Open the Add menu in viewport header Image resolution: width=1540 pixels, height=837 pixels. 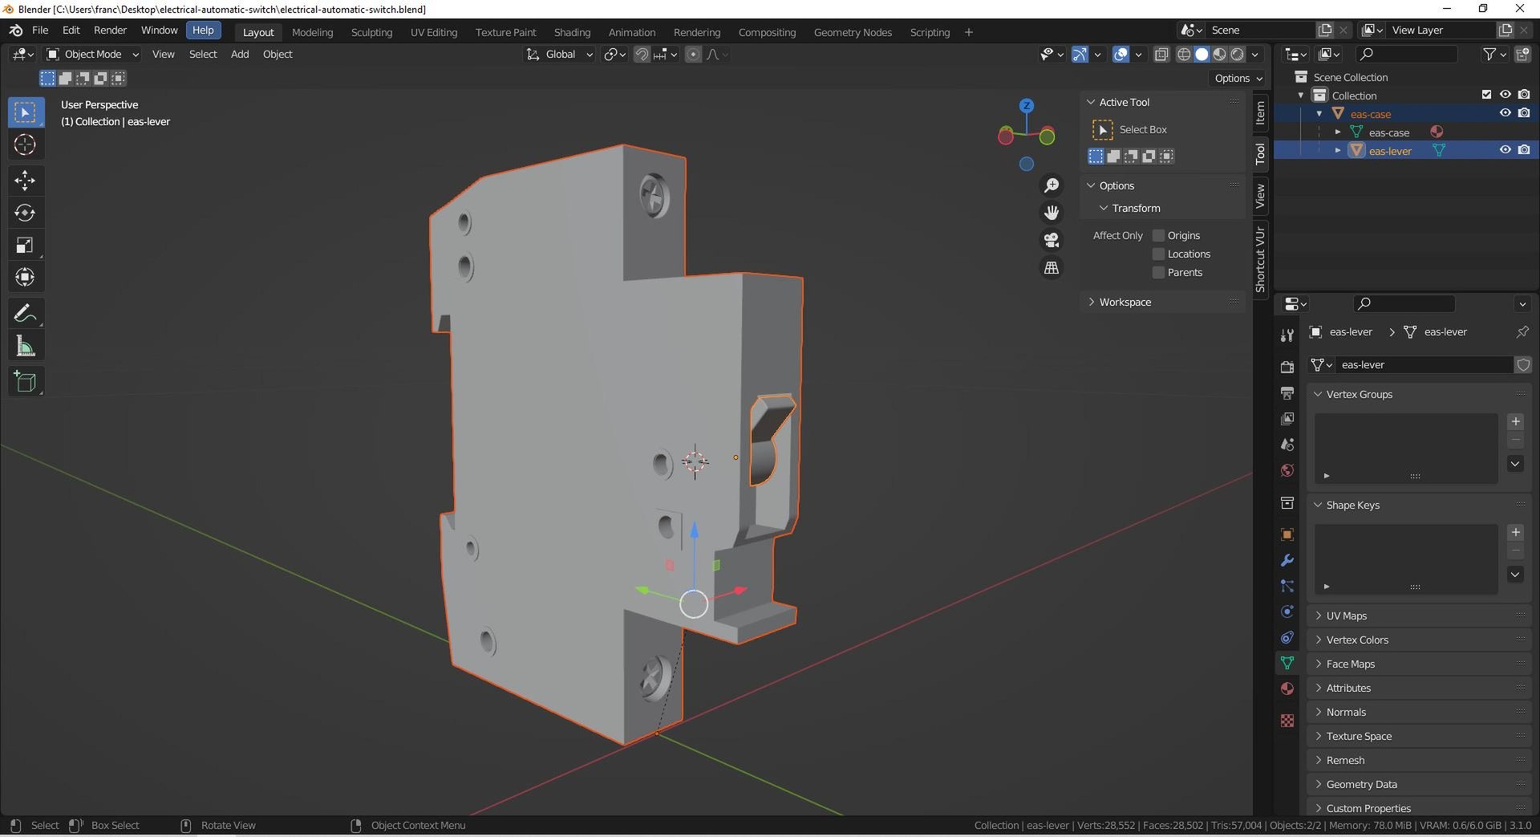(240, 54)
